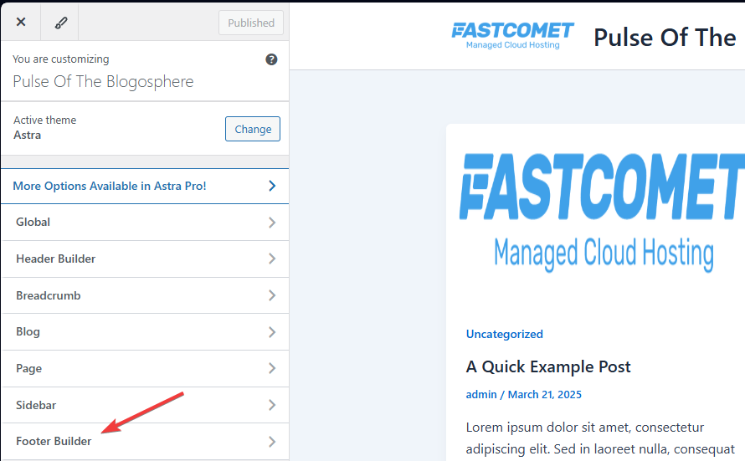Open the Global settings section
Image resolution: width=745 pixels, height=461 pixels.
(33, 223)
